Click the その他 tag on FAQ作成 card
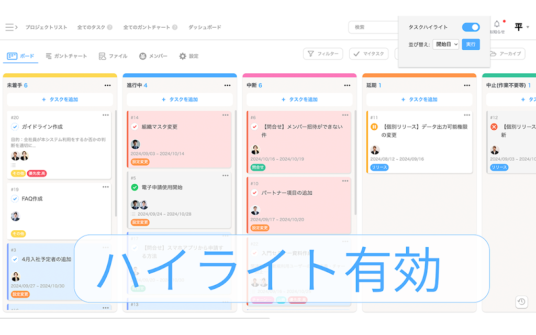The height and width of the screenshot is (335, 536). pos(18,234)
